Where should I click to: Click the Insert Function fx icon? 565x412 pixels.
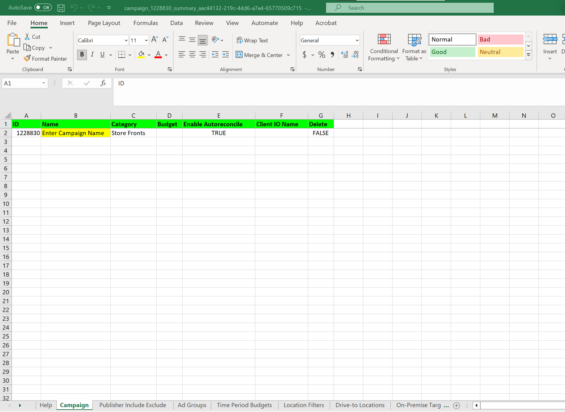click(103, 83)
